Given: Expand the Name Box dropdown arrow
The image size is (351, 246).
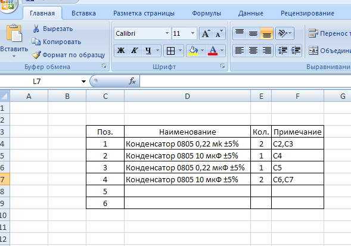Looking at the screenshot, I should pos(83,81).
